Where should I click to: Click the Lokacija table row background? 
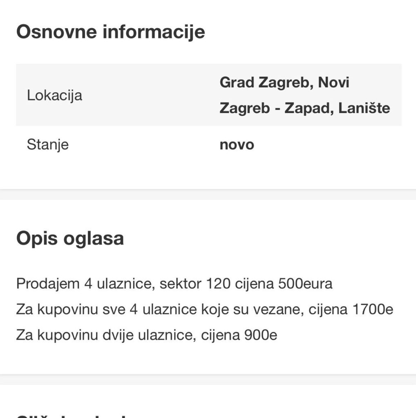[209, 95]
